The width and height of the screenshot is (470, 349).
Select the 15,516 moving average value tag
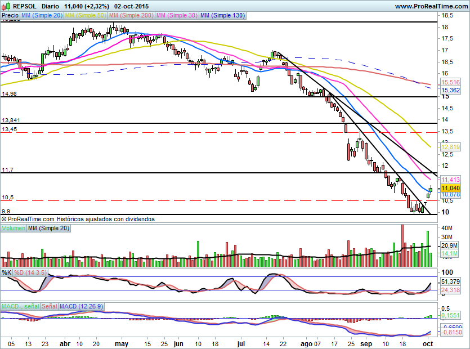tap(450, 82)
